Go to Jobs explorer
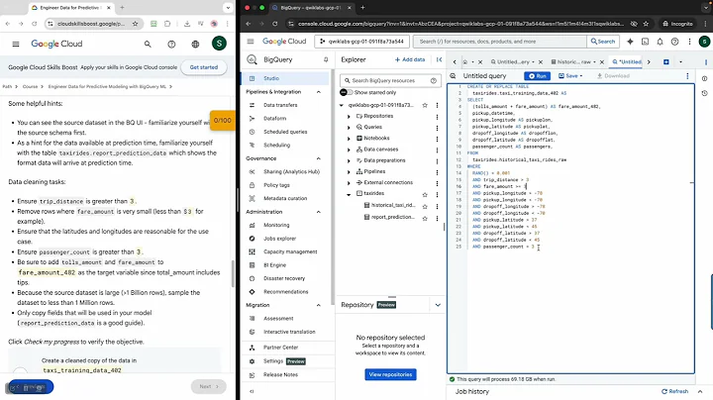713x400 pixels. point(279,239)
